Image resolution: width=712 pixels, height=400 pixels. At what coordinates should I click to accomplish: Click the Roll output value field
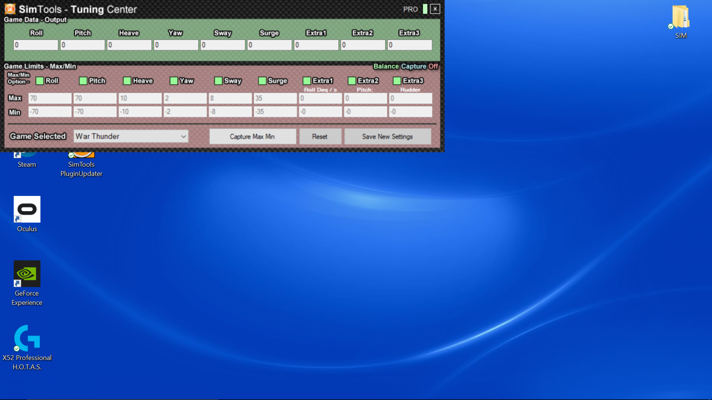point(36,45)
